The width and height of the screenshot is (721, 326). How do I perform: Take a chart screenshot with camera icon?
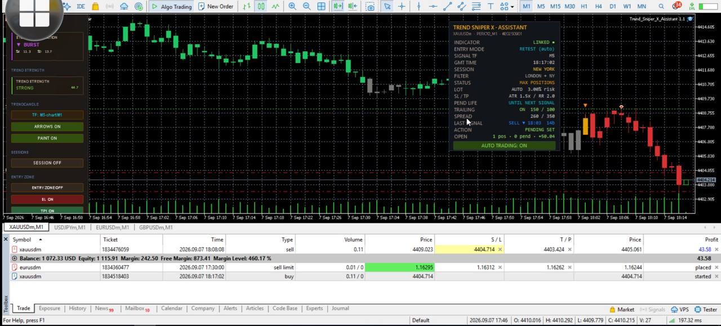[370, 6]
